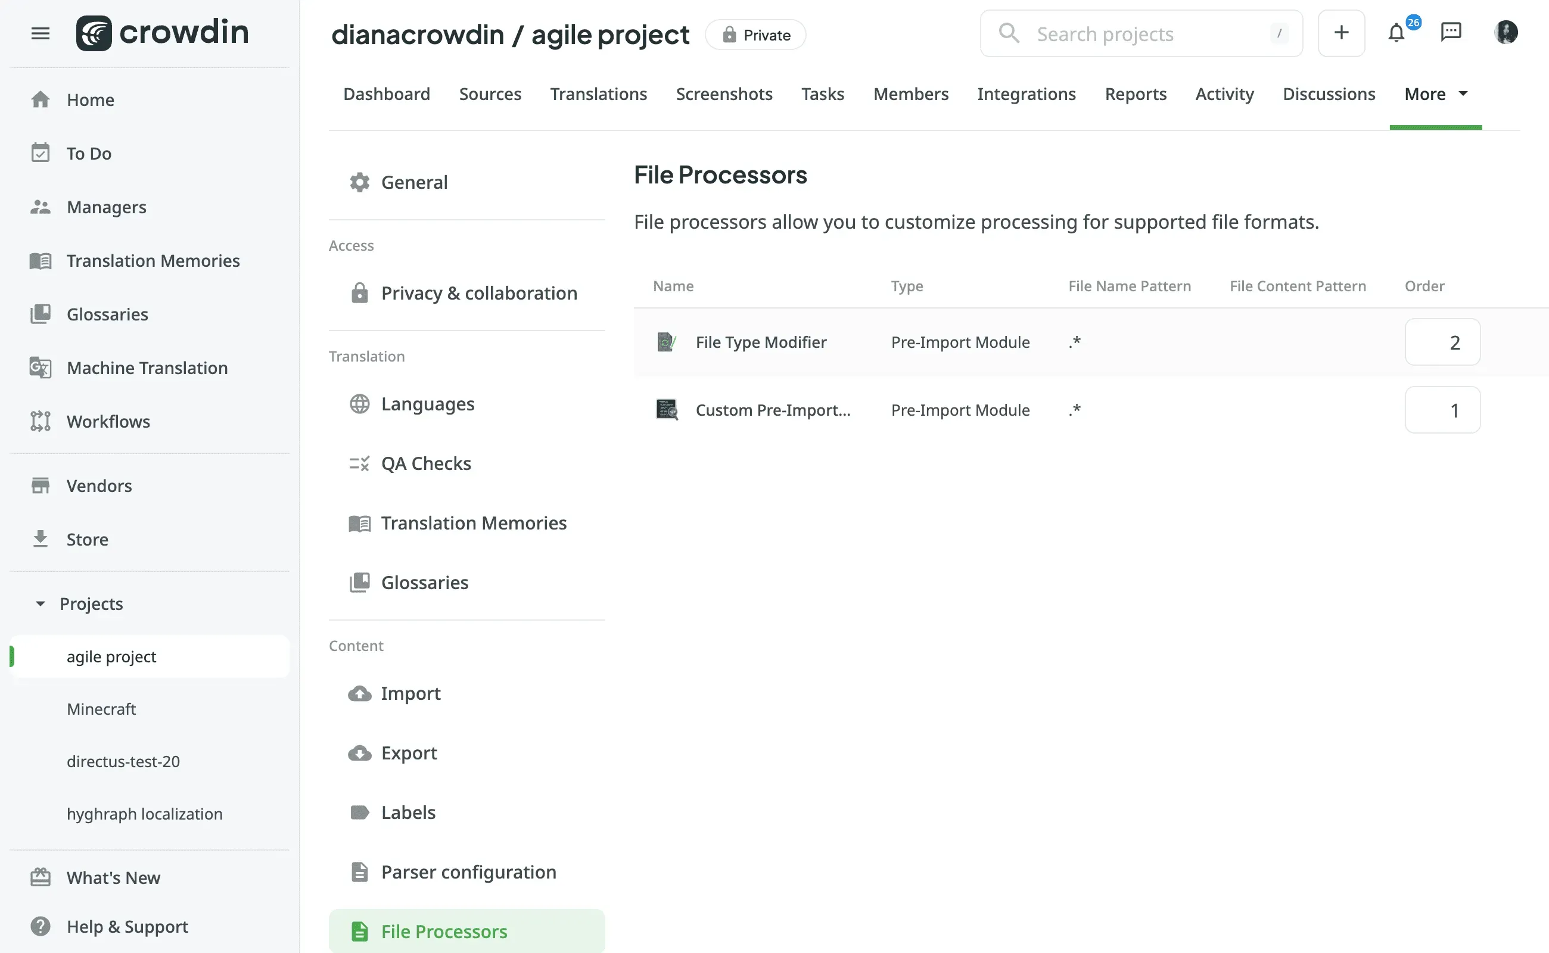
Task: Open Workflows from the sidebar
Action: pyautogui.click(x=108, y=421)
